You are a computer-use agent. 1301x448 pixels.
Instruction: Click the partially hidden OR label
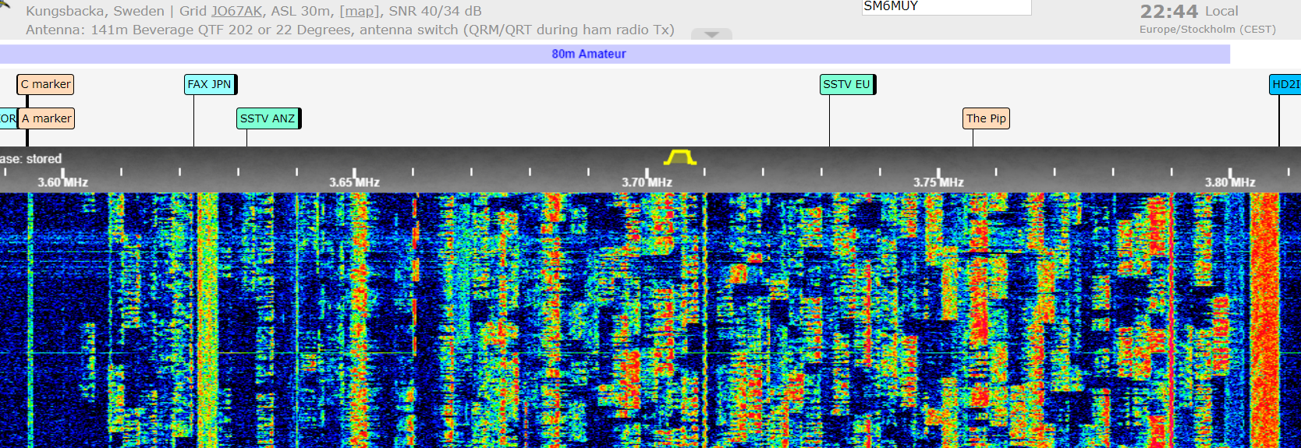(x=8, y=118)
